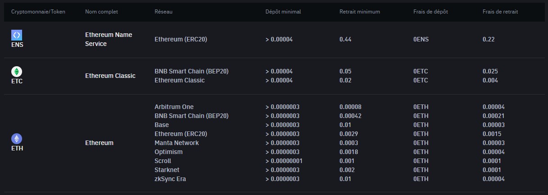Click ETC withdrawal fee 0.004
This screenshot has width=548, height=195.
click(490, 80)
